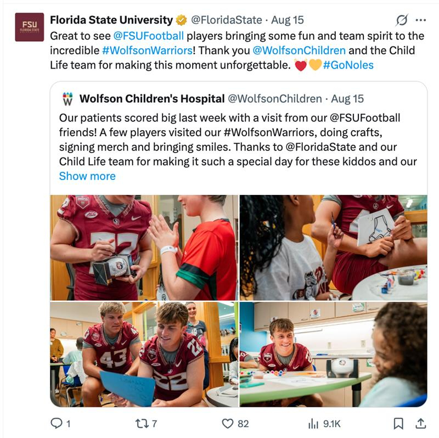Open @WolfsonChildren mention in tweet text
439x438 pixels.
299,50
